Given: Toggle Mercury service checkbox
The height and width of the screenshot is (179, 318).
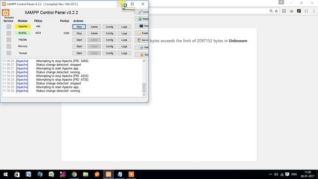Looking at the screenshot, I should click(x=9, y=46).
